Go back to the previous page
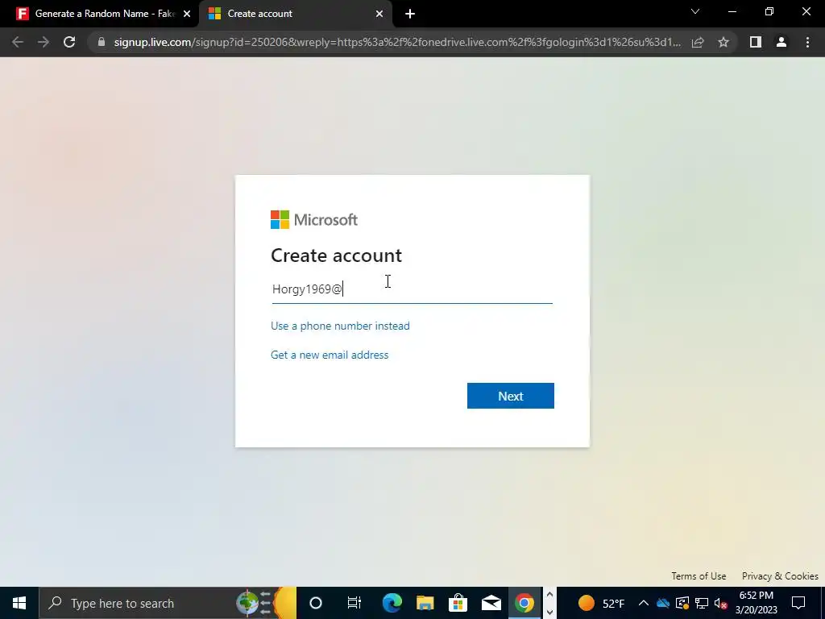825x619 pixels. tap(18, 42)
